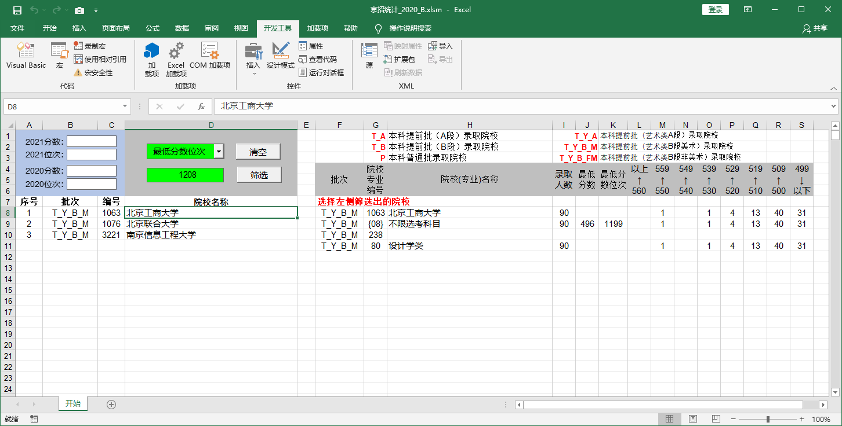Click the 2020位次 input box
The height and width of the screenshot is (426, 842).
tap(92, 184)
